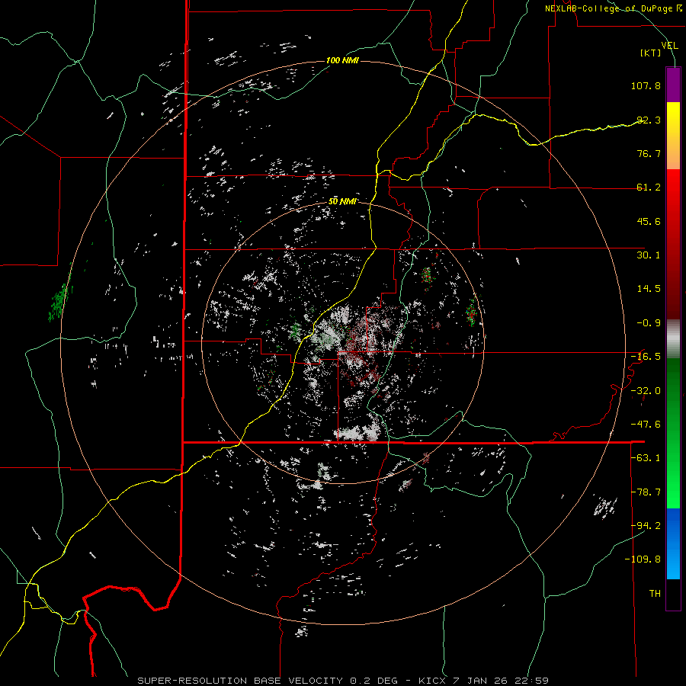Click the 45.6 legend value
686x686 pixels.
click(x=649, y=221)
